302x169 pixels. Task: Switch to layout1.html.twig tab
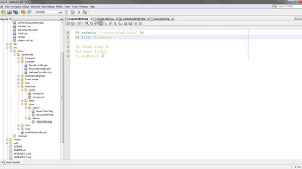pyautogui.click(x=78, y=19)
